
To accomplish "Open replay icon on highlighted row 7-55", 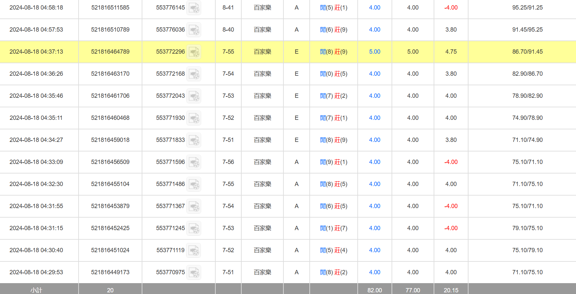I will coord(194,52).
